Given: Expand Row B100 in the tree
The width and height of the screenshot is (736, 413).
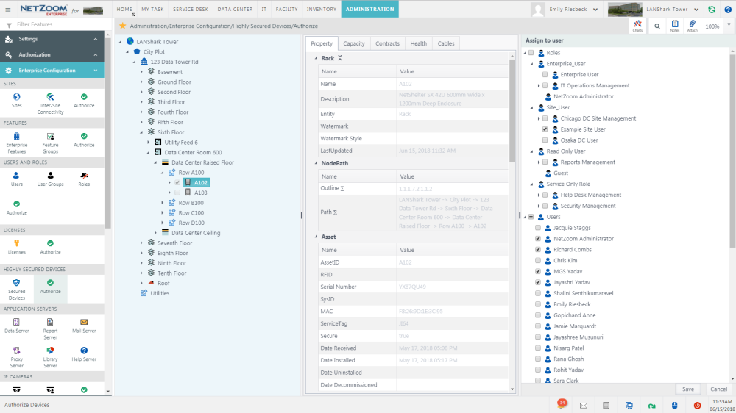Looking at the screenshot, I should (163, 202).
